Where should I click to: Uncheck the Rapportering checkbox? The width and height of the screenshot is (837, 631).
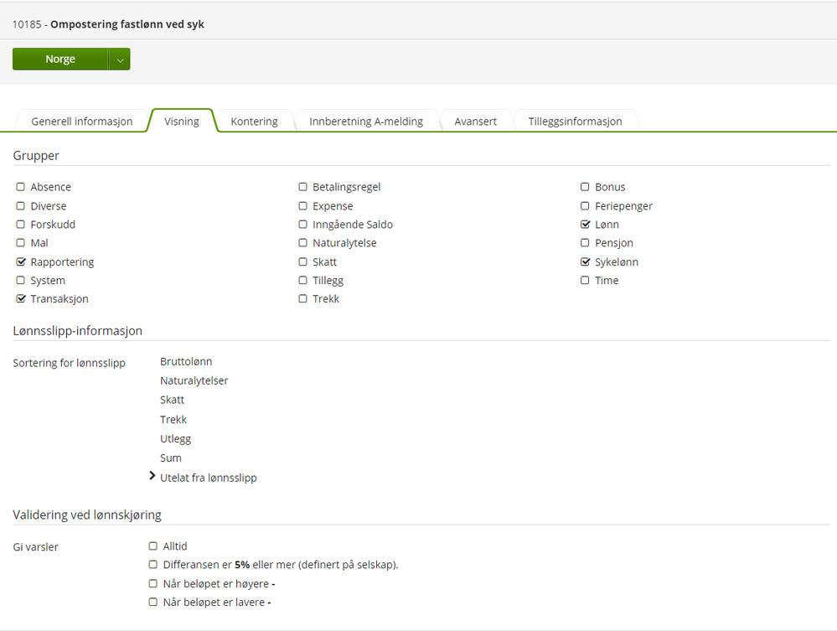point(20,261)
